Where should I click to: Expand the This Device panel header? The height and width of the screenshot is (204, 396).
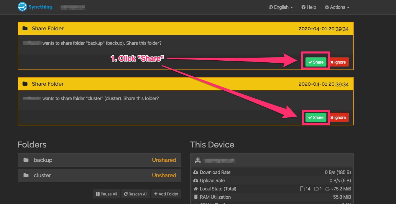272,160
